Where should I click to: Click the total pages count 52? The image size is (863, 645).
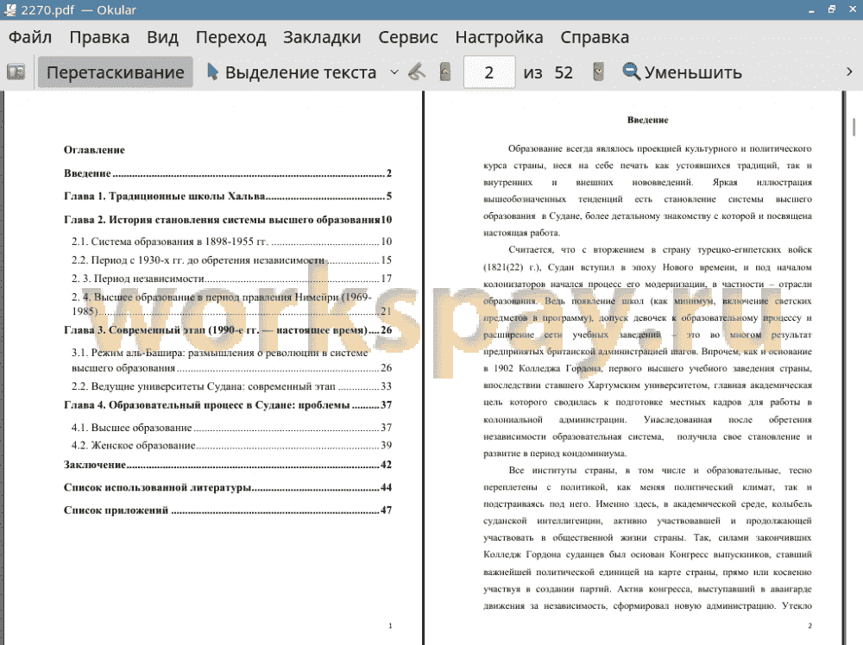tap(564, 72)
